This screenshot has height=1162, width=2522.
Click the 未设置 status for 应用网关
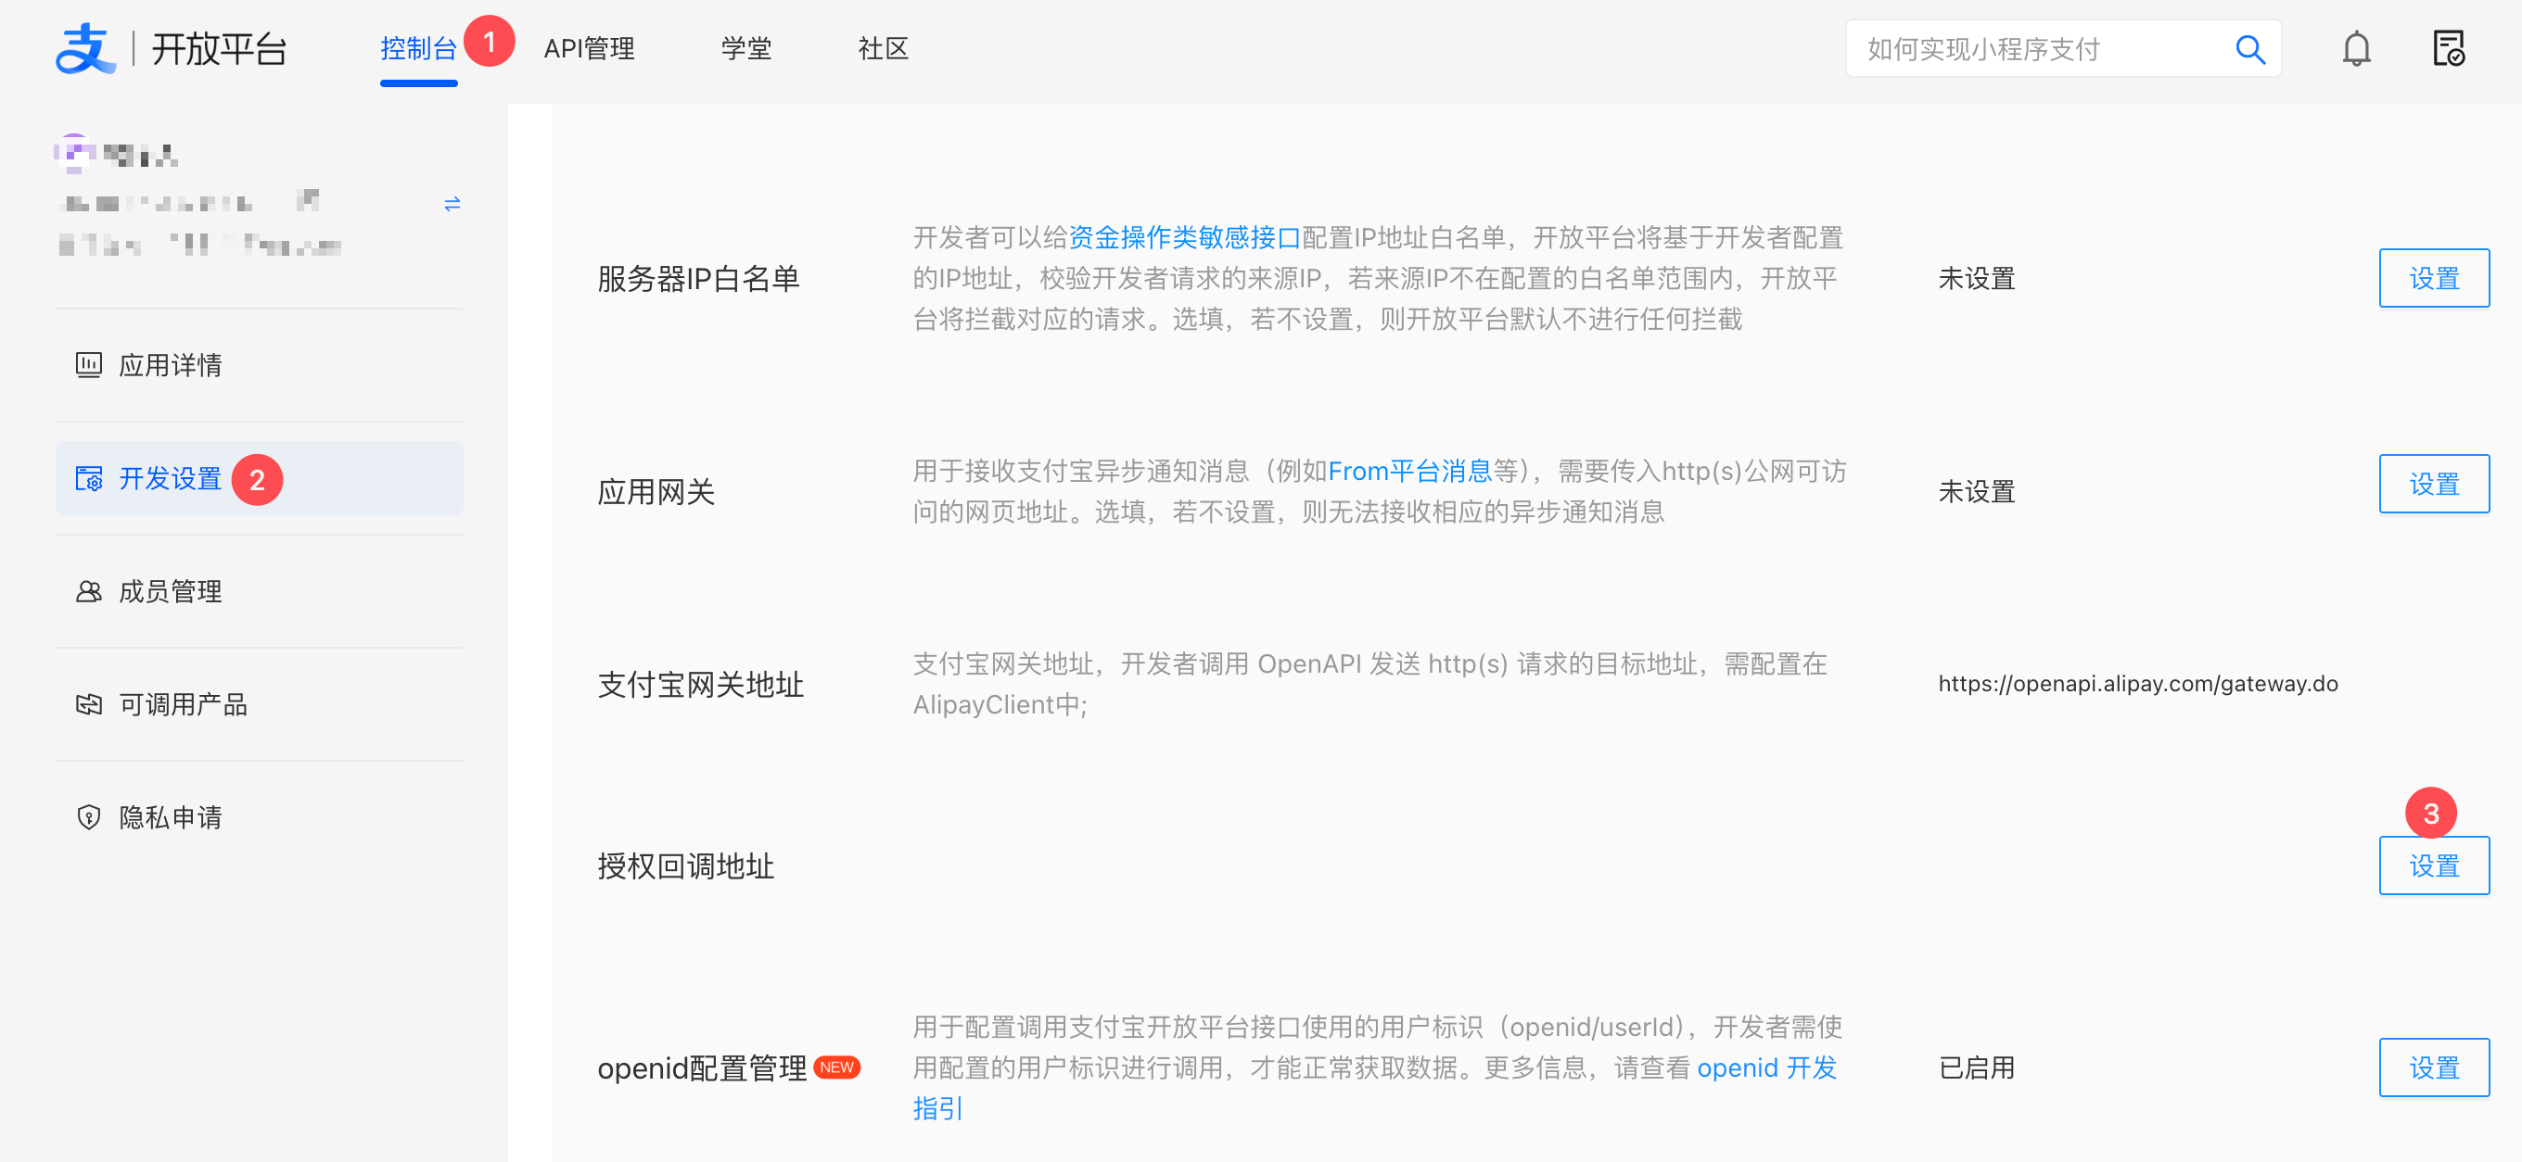tap(1977, 492)
